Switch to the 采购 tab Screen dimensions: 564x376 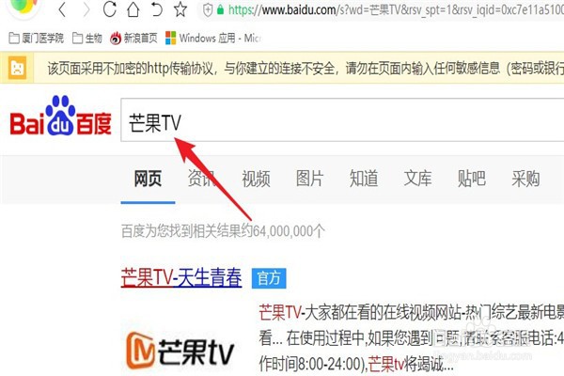point(525,179)
